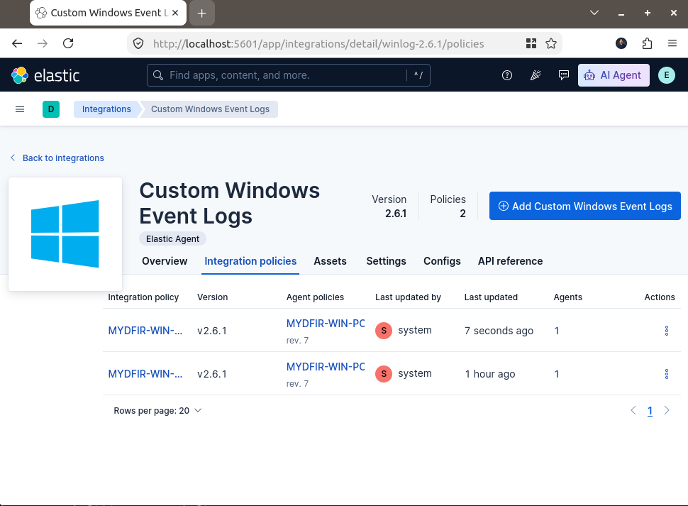Image resolution: width=688 pixels, height=506 pixels.
Task: Click the Agents column header
Action: coord(567,297)
